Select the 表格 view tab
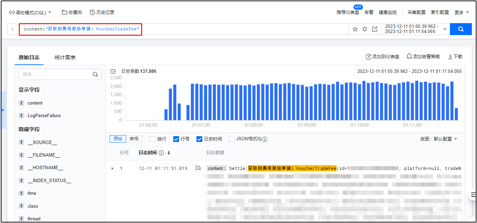The width and height of the screenshot is (477, 223). click(x=134, y=139)
